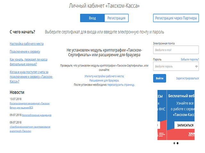
Task: Click Зарегистрироваться link
Action: [x=187, y=78]
